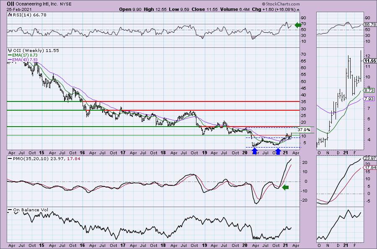Click year label 18 on the price chart axis
377x249 pixels.
pos(163,153)
